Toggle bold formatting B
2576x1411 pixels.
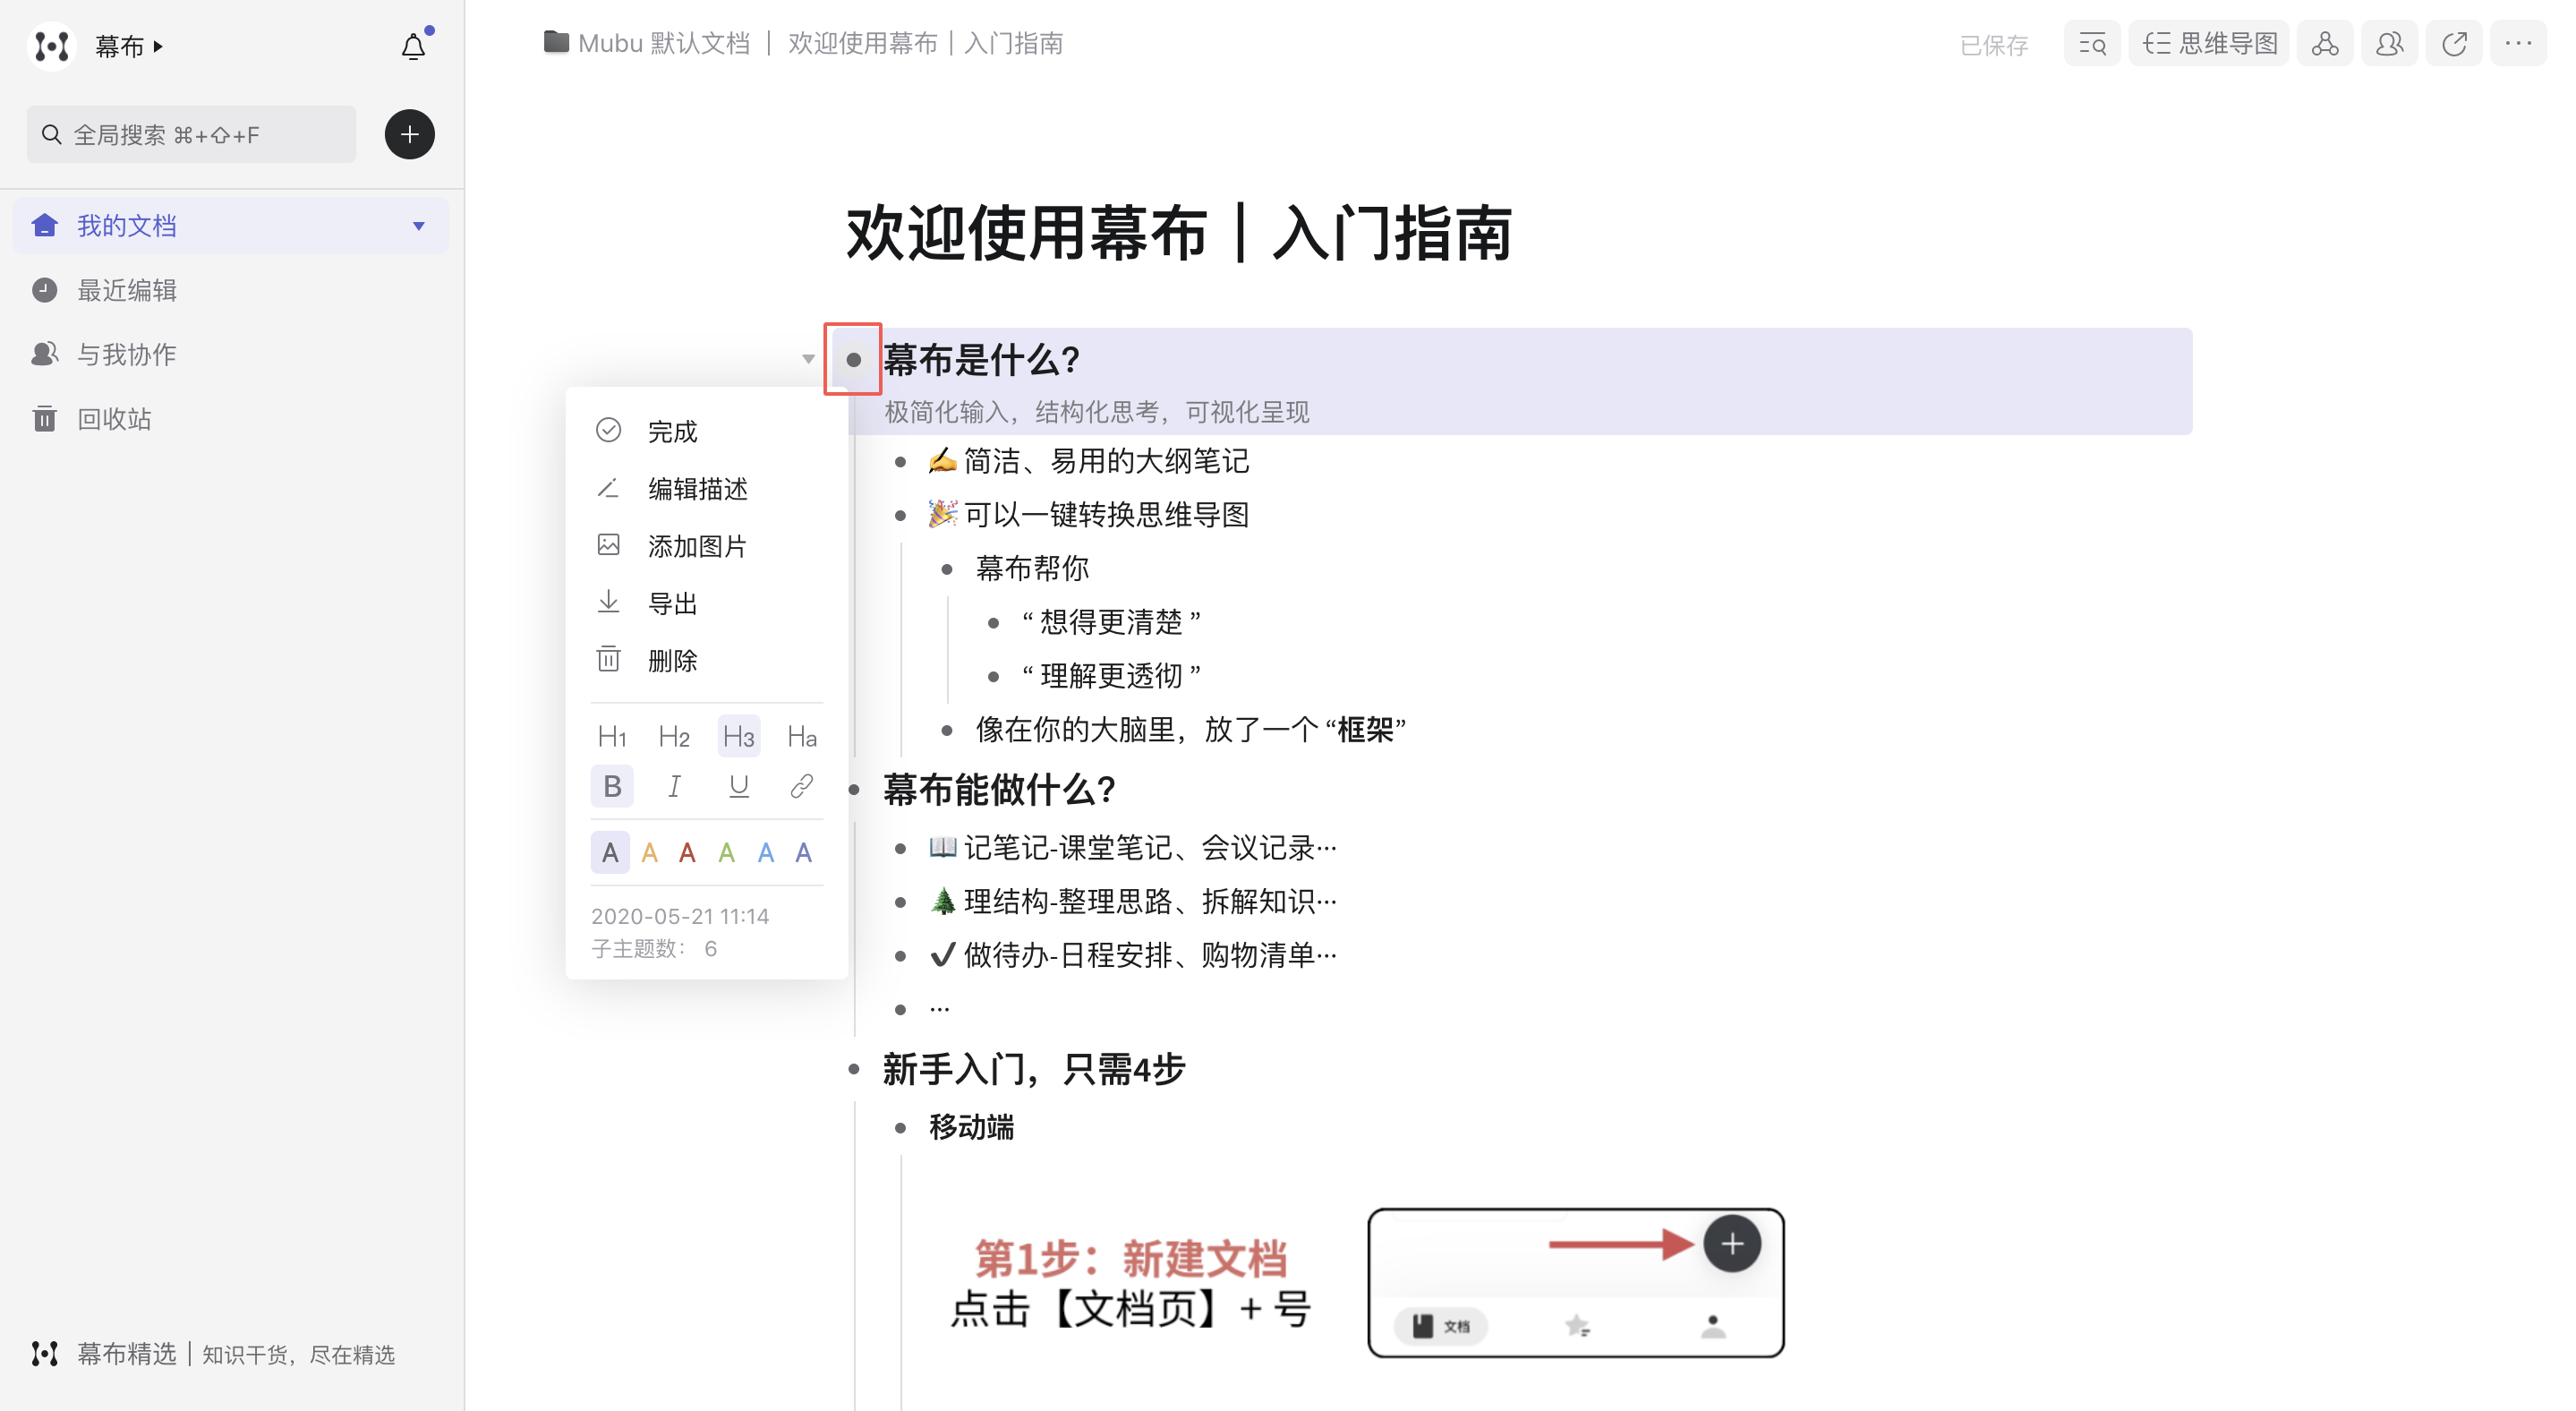point(612,787)
